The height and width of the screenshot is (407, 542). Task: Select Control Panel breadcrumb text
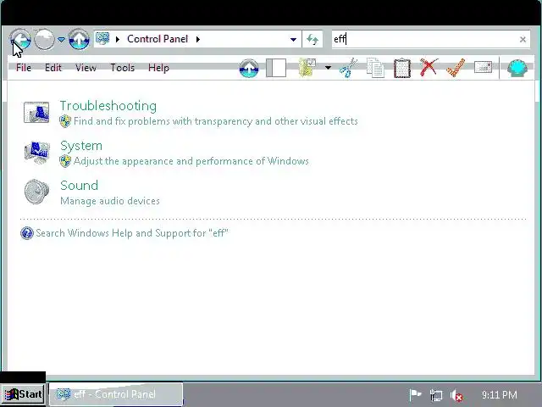(x=158, y=39)
